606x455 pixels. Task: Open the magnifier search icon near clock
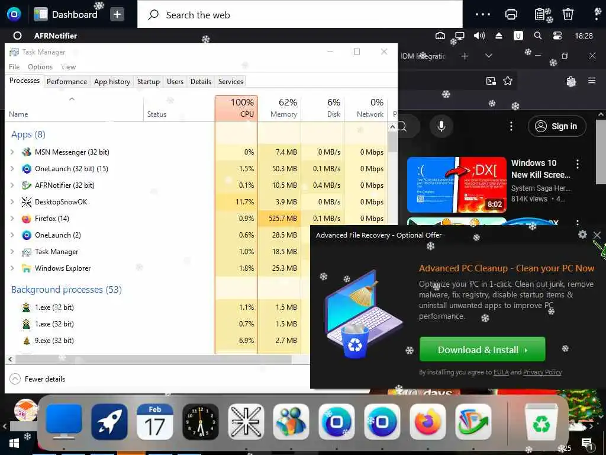(x=537, y=36)
